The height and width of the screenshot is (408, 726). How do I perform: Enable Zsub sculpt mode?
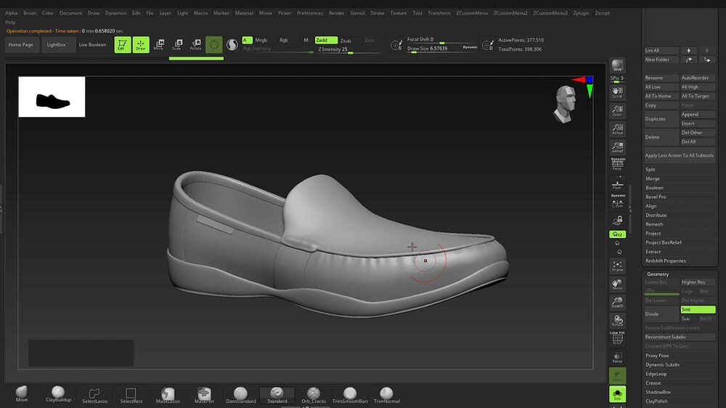click(346, 41)
